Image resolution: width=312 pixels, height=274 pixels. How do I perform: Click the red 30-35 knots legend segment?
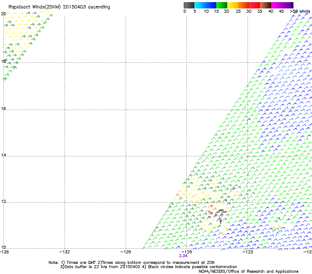click(255, 5)
